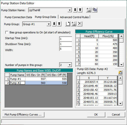Click WS Elev Off (ft) column header
127x125 pixels.
57,75
